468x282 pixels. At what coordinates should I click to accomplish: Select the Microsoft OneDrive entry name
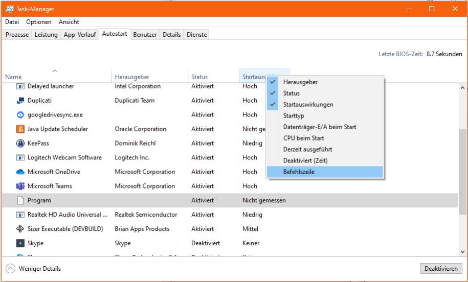point(54,172)
